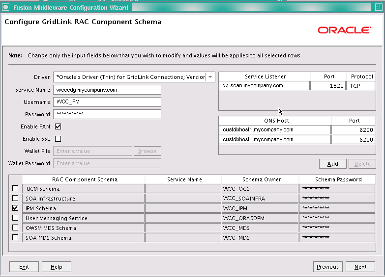Toggle the Enable SSL checkbox
Image resolution: width=385 pixels, height=277 pixels.
pyautogui.click(x=58, y=139)
